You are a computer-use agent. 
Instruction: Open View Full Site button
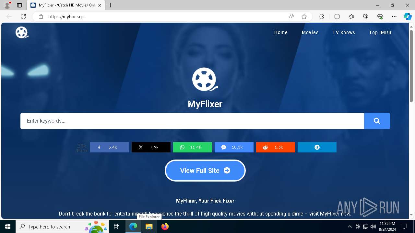[x=205, y=171]
